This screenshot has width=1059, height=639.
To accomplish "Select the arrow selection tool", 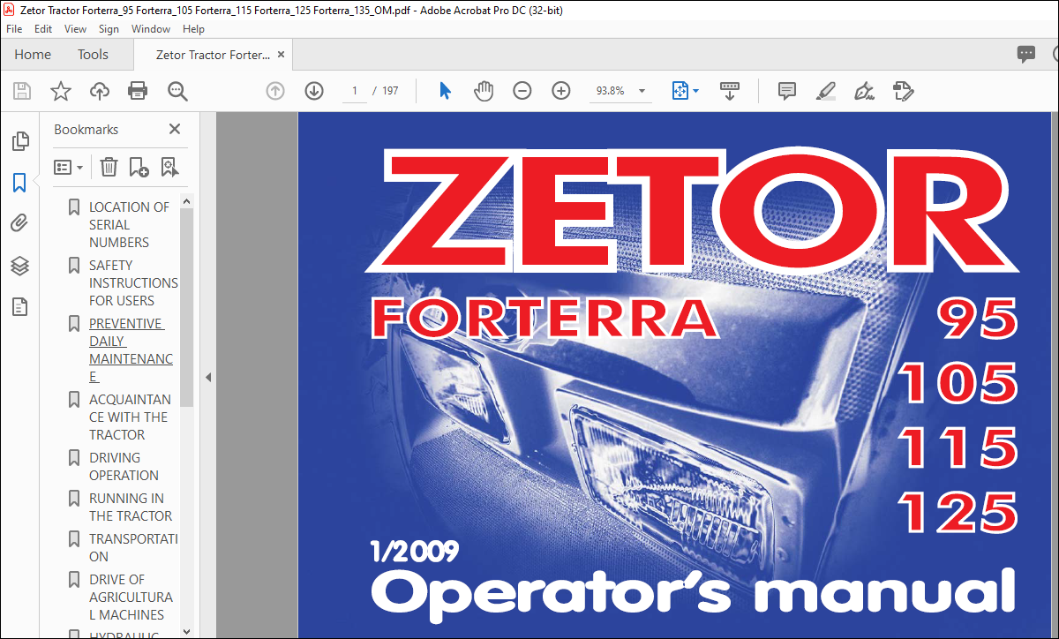I will click(x=445, y=91).
